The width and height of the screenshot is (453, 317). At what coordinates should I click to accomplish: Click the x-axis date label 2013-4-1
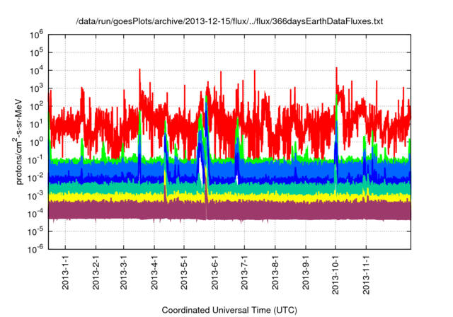[x=154, y=272]
